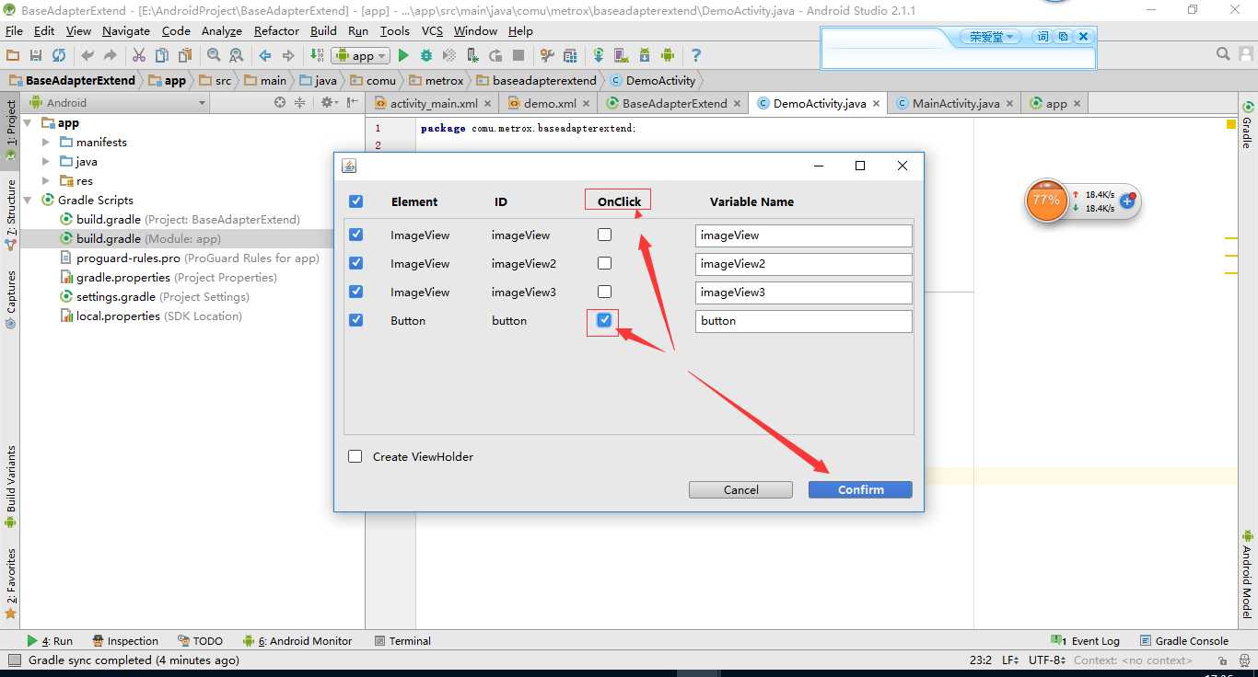The image size is (1258, 677).
Task: Open the Terminal tool window
Action: click(x=402, y=641)
